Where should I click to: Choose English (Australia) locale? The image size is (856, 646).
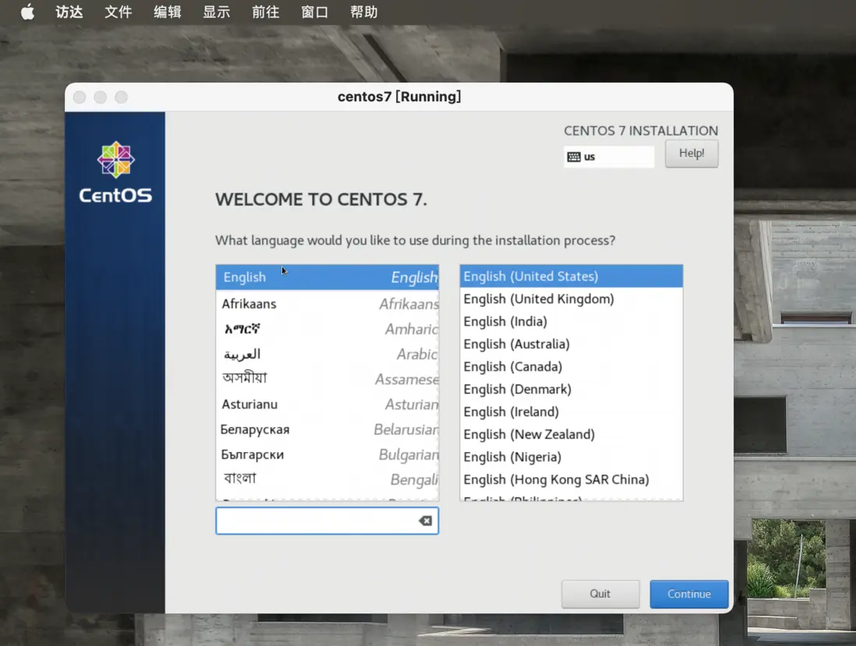click(x=571, y=344)
